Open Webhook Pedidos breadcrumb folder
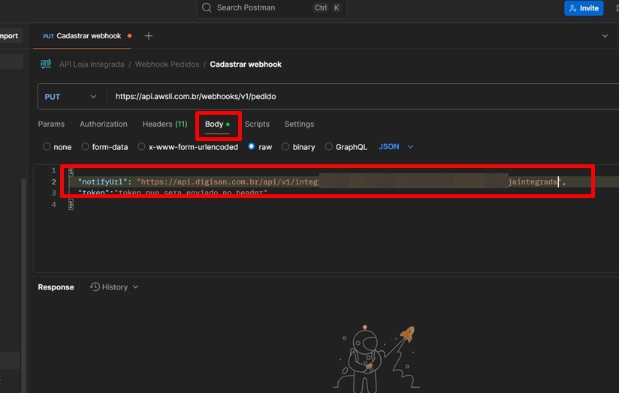Viewport: 619px width, 393px height. [167, 64]
